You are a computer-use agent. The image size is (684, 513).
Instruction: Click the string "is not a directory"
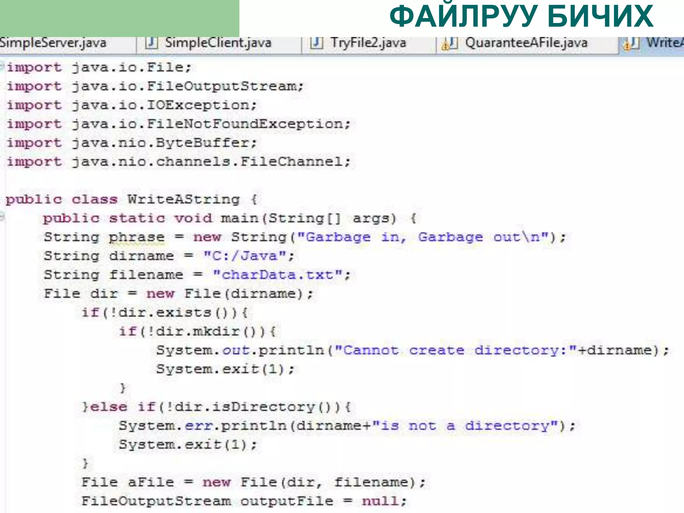pos(465,426)
